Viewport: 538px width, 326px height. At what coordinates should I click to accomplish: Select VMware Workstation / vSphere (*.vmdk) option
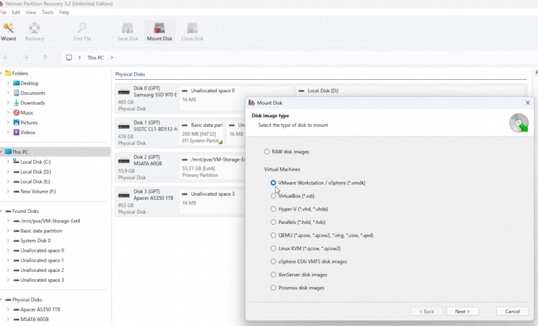[273, 183]
